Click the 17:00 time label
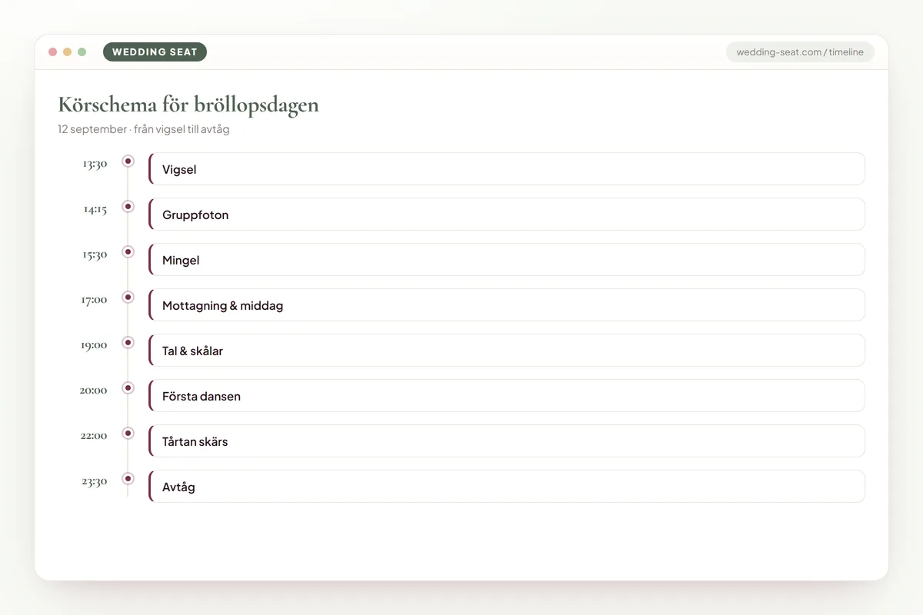Viewport: 923px width, 615px height. 94,300
